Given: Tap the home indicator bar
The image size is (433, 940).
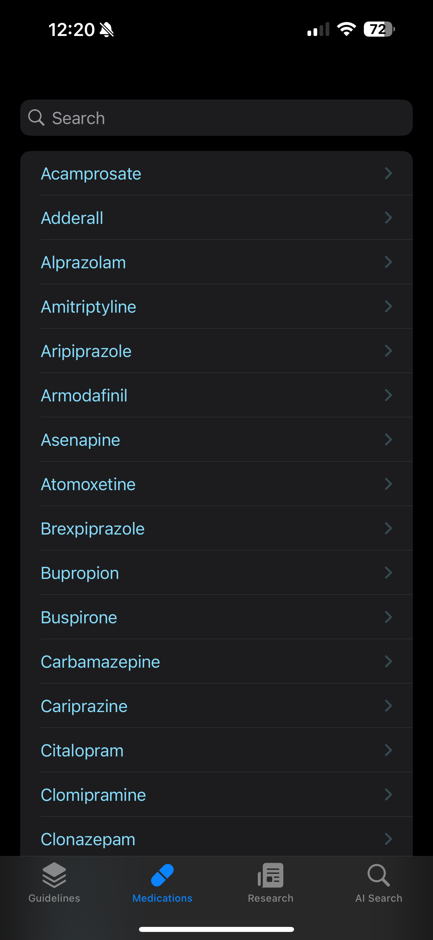Looking at the screenshot, I should (x=216, y=930).
